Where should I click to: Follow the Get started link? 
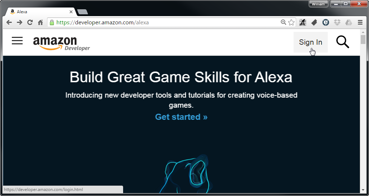pyautogui.click(x=181, y=117)
